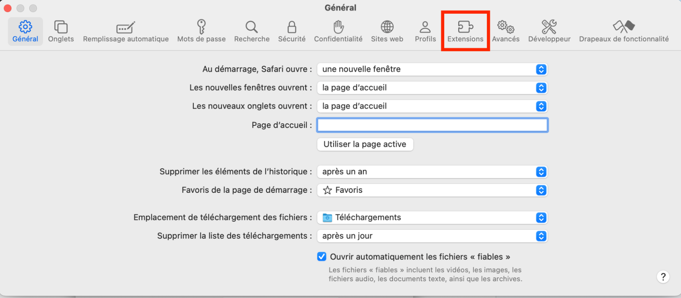This screenshot has height=298, width=681.
Task: Open the Sécurité padlock icon
Action: [x=292, y=27]
